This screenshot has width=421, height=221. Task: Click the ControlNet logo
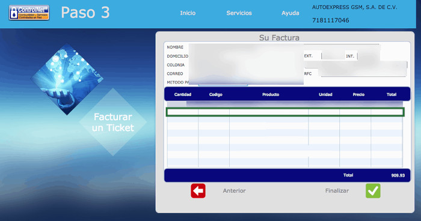pos(29,13)
